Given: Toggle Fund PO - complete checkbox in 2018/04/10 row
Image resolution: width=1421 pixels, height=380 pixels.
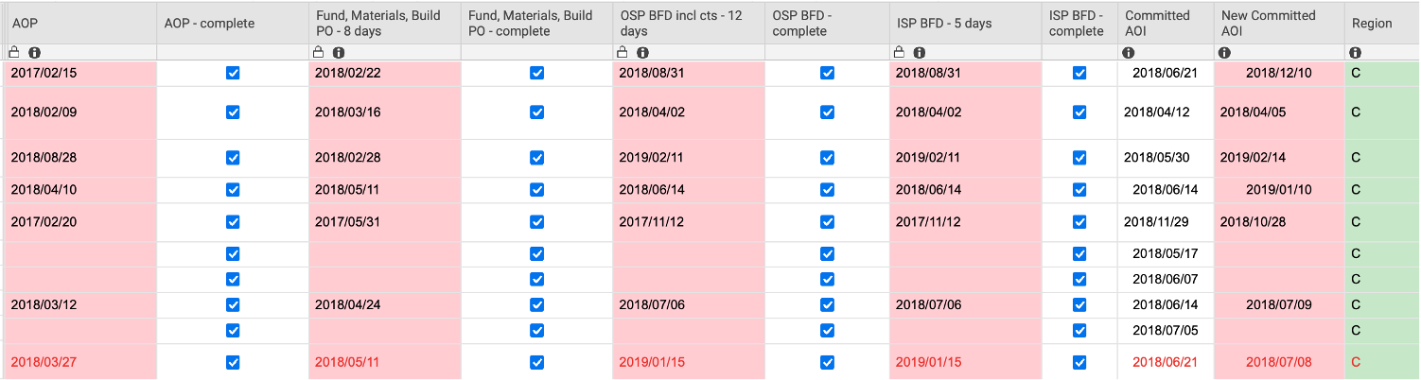Looking at the screenshot, I should coord(536,189).
